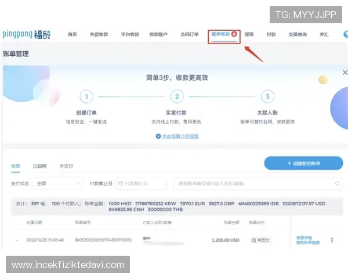Click the 创建日期 column header

34,223
